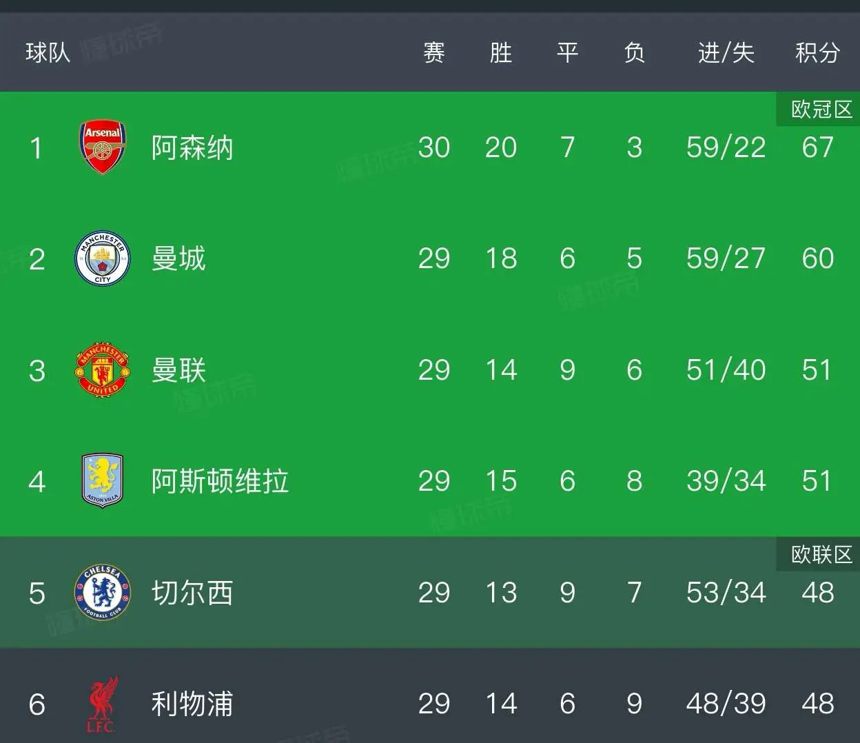This screenshot has width=860, height=743.
Task: Sort table by 积分 column header
Action: pos(818,52)
